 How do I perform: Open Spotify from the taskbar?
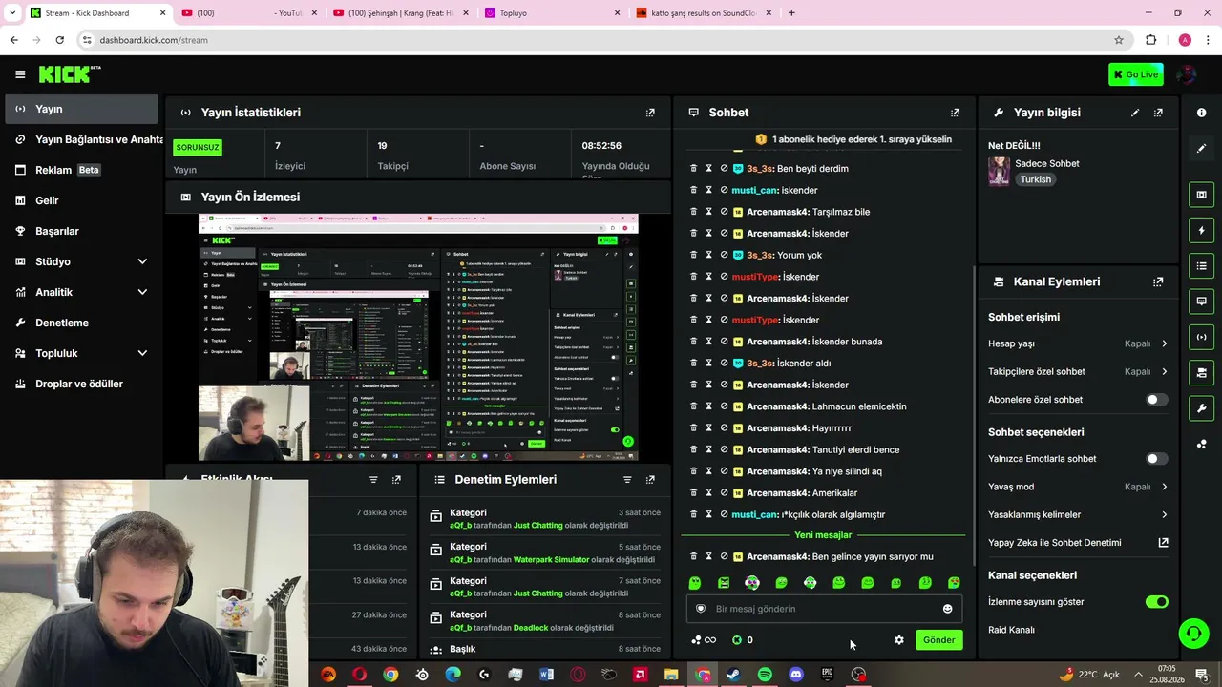(765, 675)
